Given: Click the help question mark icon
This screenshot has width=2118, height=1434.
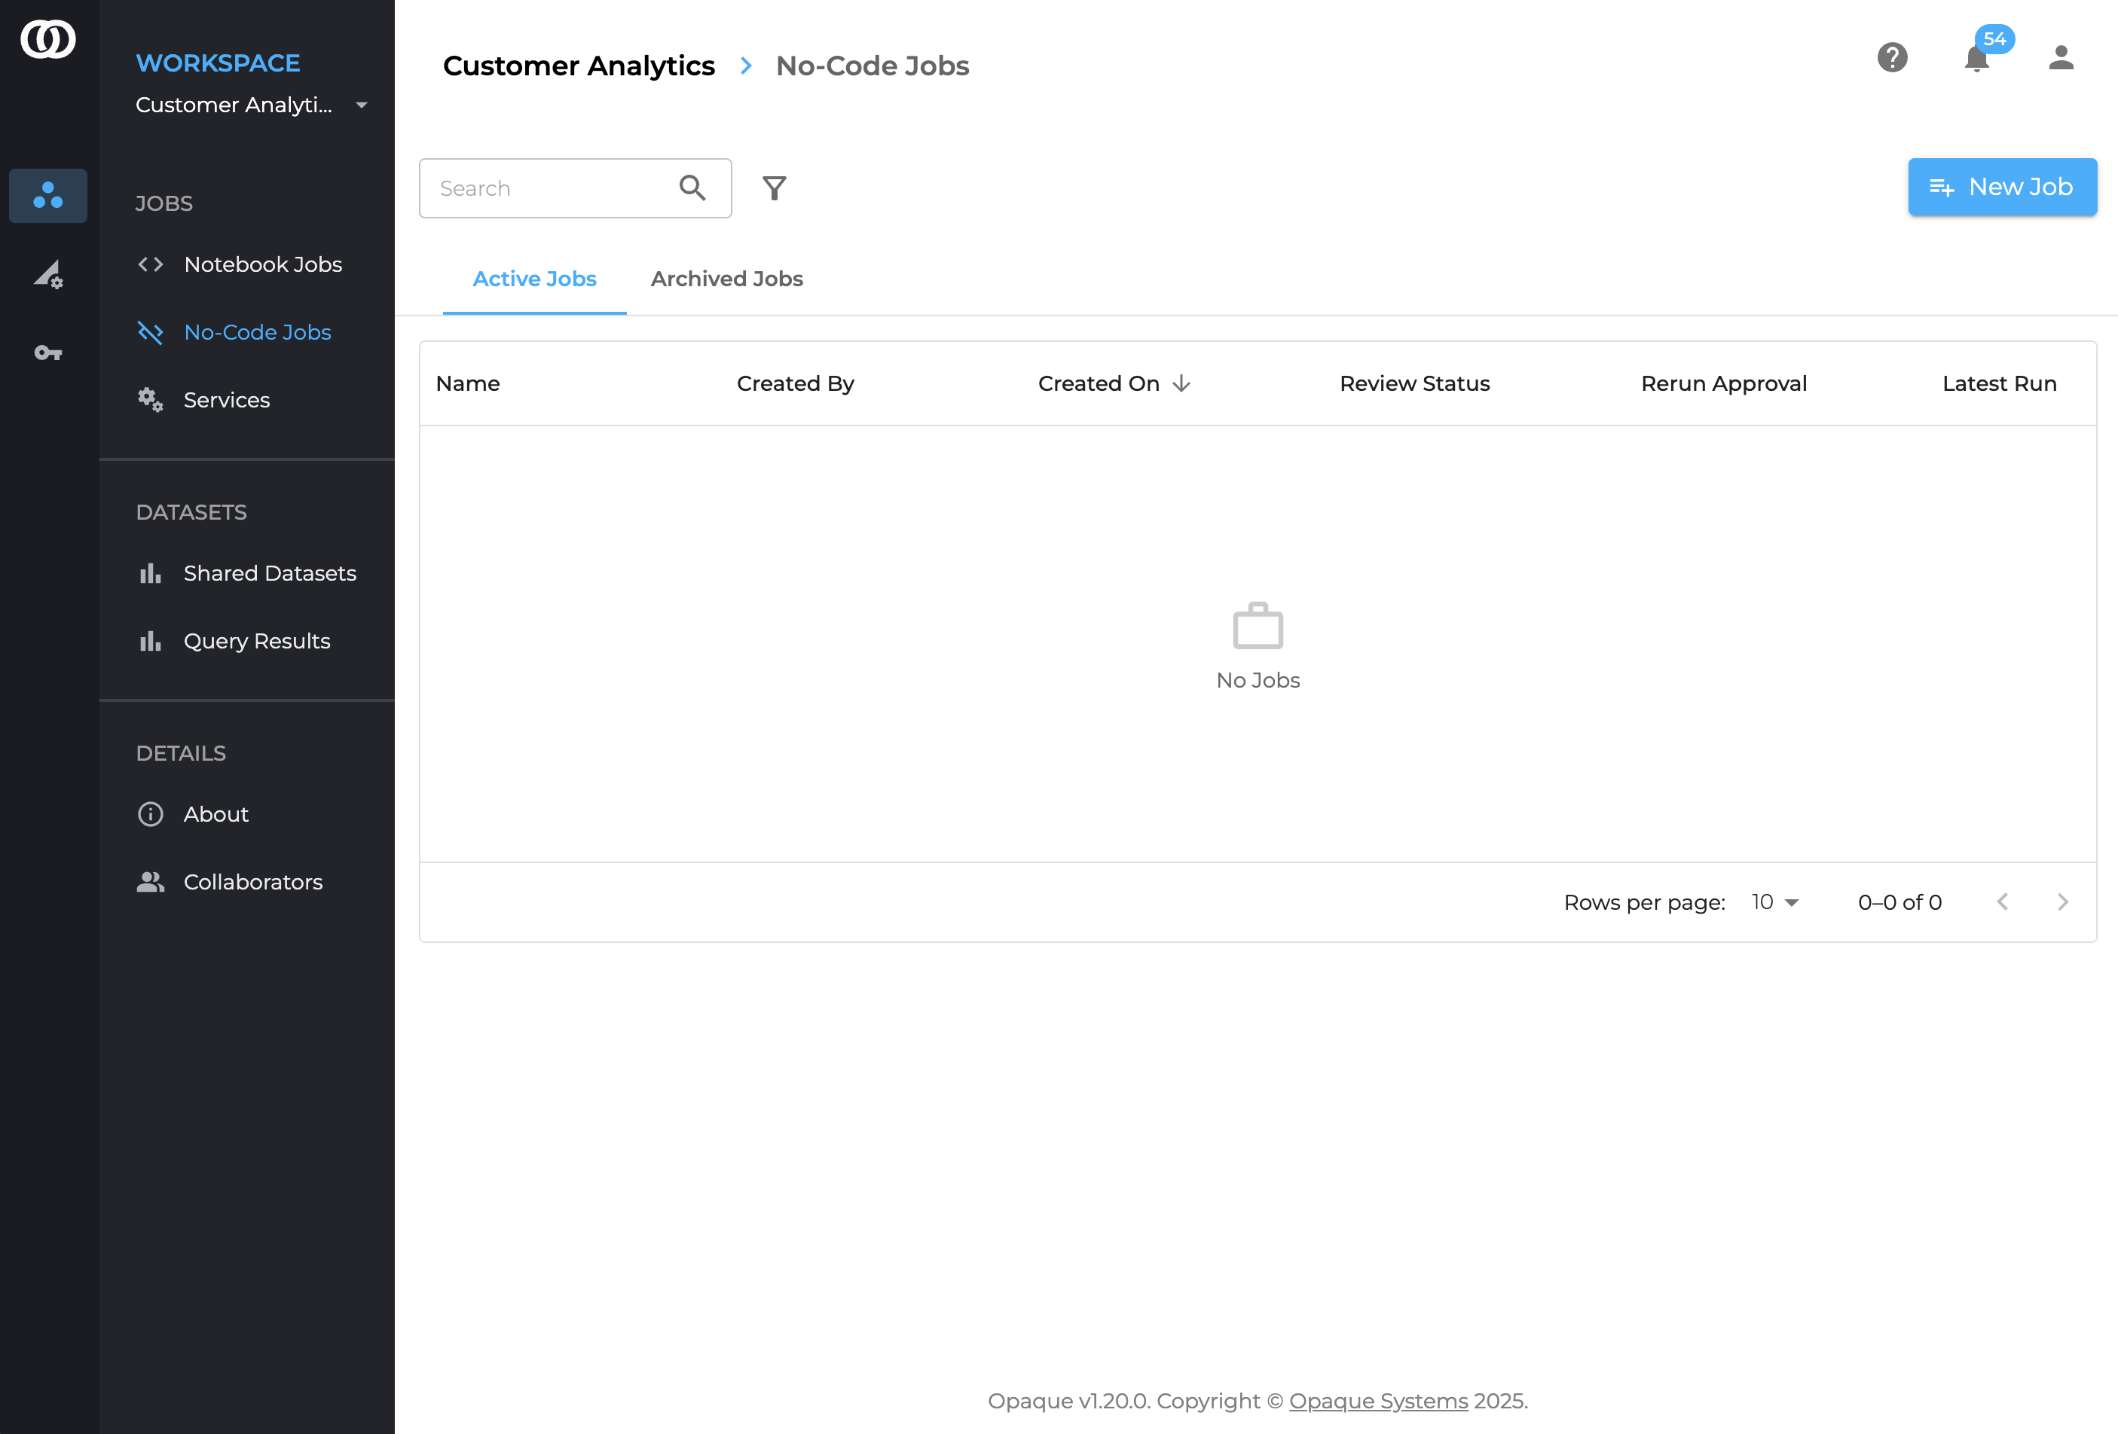Looking at the screenshot, I should coord(1892,58).
